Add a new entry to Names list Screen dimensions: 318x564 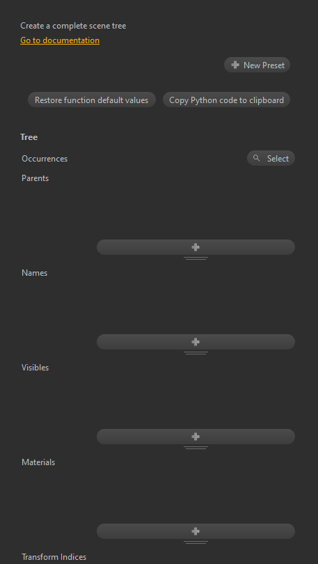(x=196, y=342)
